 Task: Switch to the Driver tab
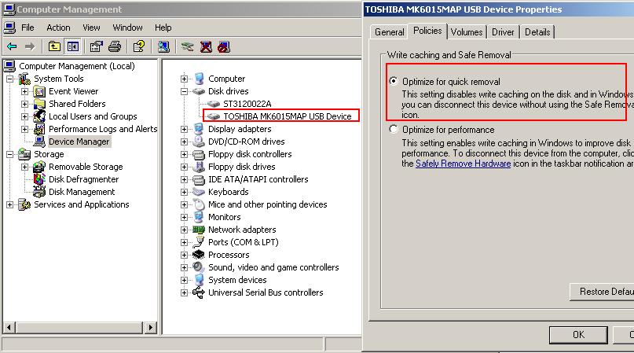pos(503,32)
